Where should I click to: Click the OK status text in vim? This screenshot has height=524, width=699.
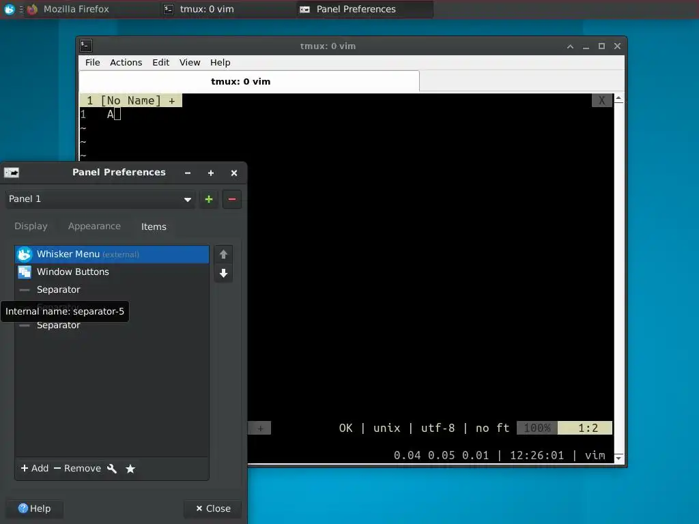click(x=345, y=428)
